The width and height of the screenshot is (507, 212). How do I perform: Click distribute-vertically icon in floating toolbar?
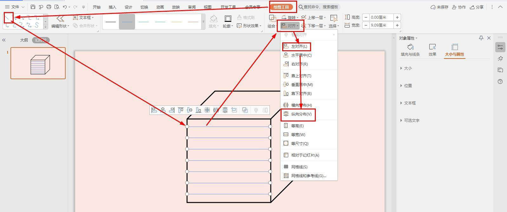click(x=225, y=110)
